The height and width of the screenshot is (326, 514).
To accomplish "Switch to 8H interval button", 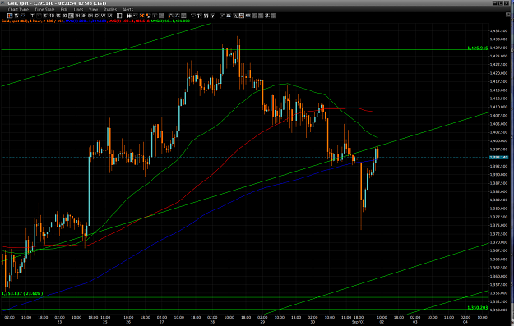I will 90,16.
